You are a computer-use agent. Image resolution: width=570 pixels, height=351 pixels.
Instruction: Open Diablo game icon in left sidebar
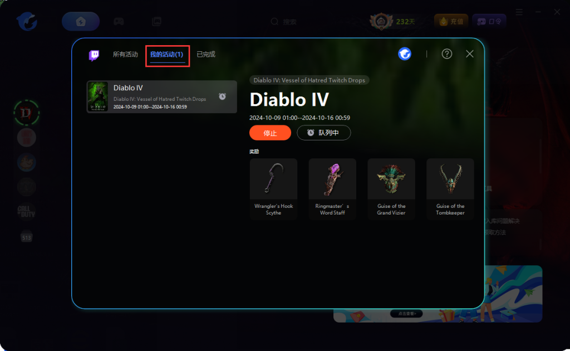(27, 113)
